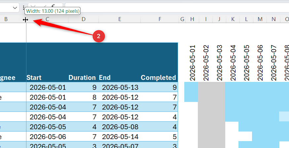Select column C header
The image size is (289, 148).
tap(47, 19)
